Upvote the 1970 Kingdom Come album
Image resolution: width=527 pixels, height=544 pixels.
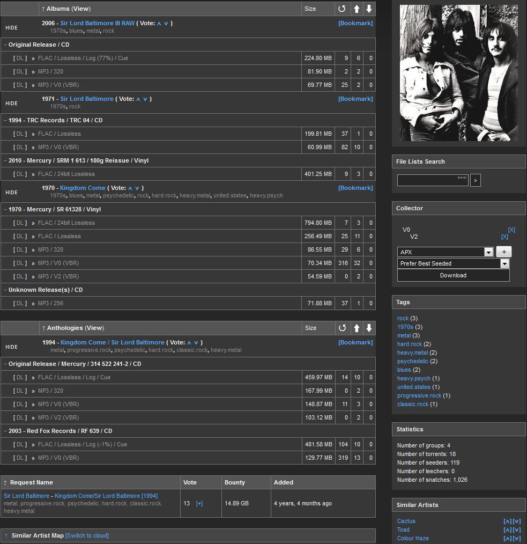tap(130, 188)
